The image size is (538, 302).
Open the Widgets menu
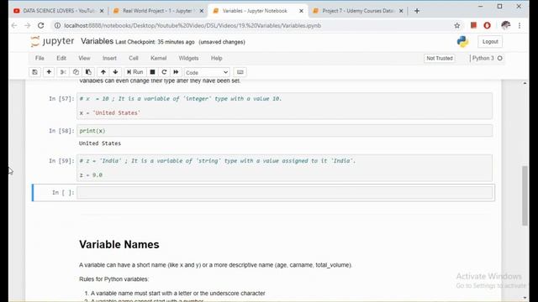[x=188, y=58]
